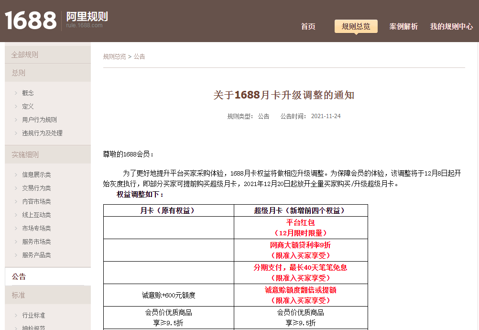Open 案例解析 in the top navigation

tap(403, 27)
